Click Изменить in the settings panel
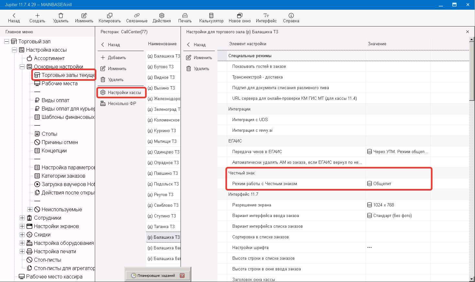475x282 pixels. [199, 57]
